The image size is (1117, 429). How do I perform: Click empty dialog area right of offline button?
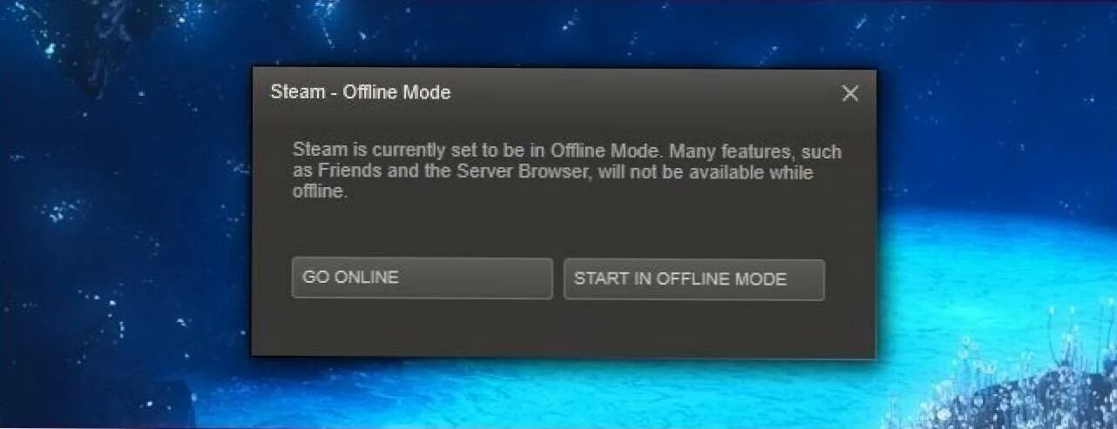[x=849, y=279]
